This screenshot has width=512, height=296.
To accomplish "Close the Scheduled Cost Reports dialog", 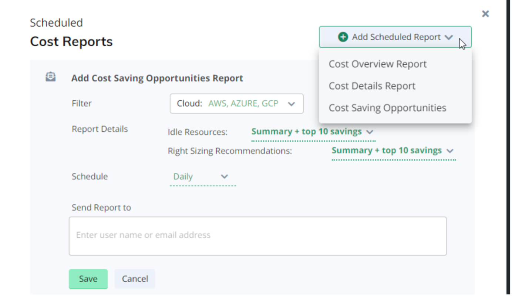I will (485, 14).
